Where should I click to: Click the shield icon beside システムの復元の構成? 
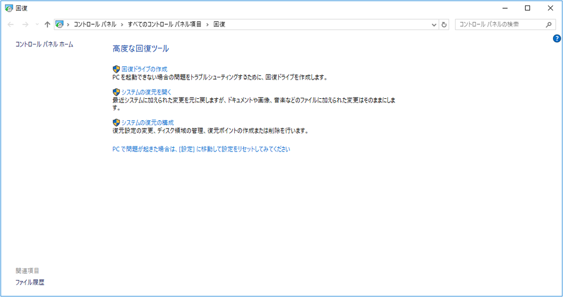tap(116, 122)
